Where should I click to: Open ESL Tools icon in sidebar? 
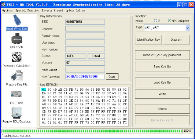[x=16, y=94]
